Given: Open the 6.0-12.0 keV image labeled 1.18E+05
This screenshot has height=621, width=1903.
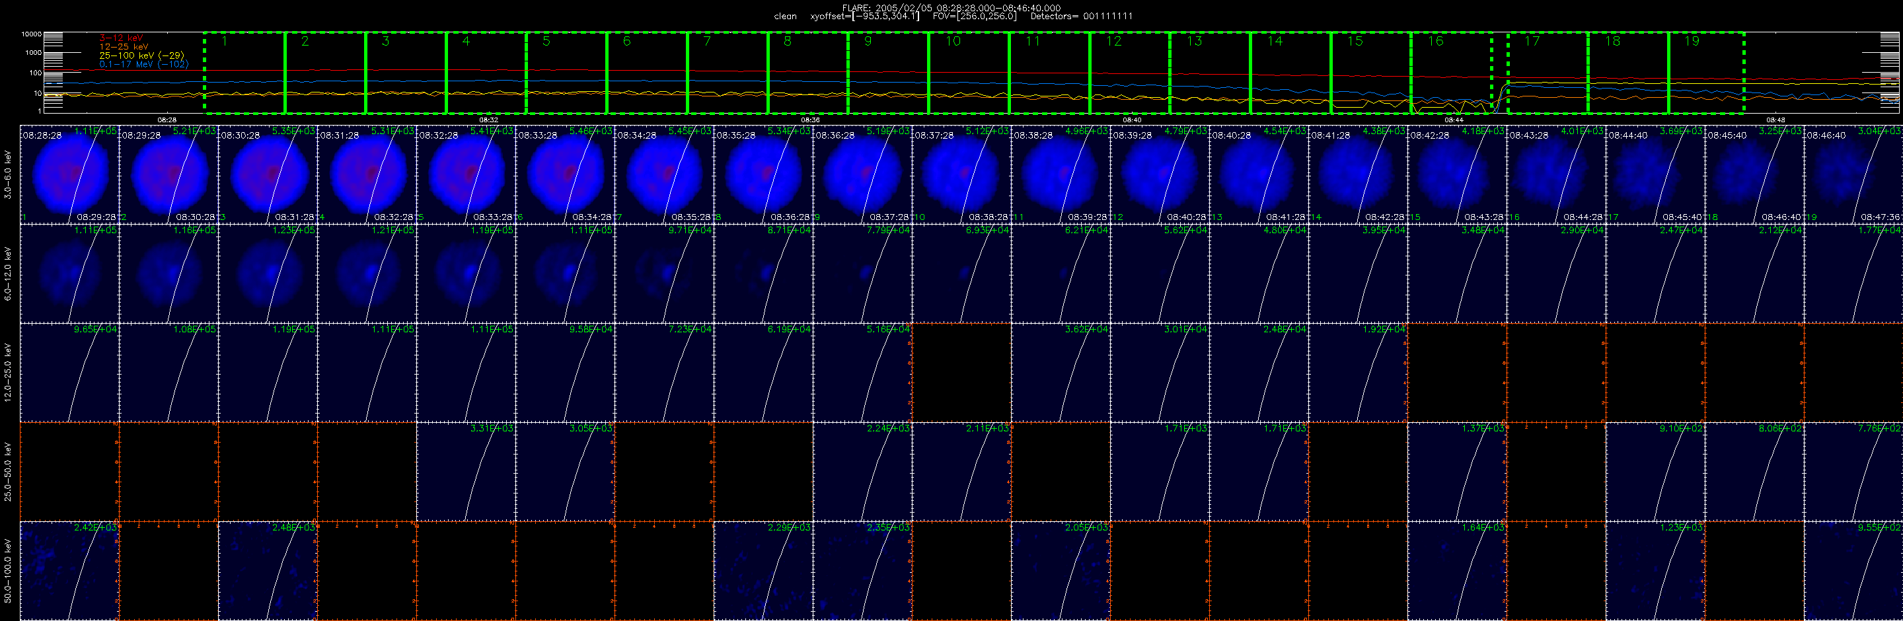Looking at the screenshot, I should pyautogui.click(x=169, y=274).
